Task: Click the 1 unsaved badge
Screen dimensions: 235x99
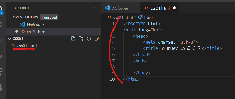Action: 49,17
